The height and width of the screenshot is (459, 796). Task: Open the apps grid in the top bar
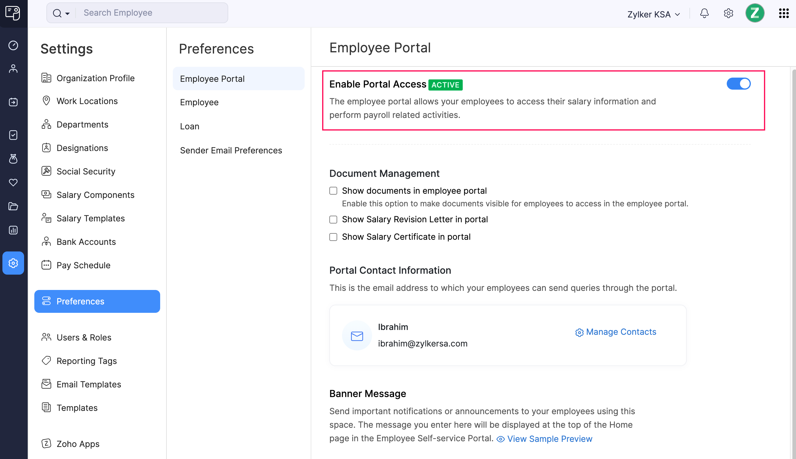point(784,13)
